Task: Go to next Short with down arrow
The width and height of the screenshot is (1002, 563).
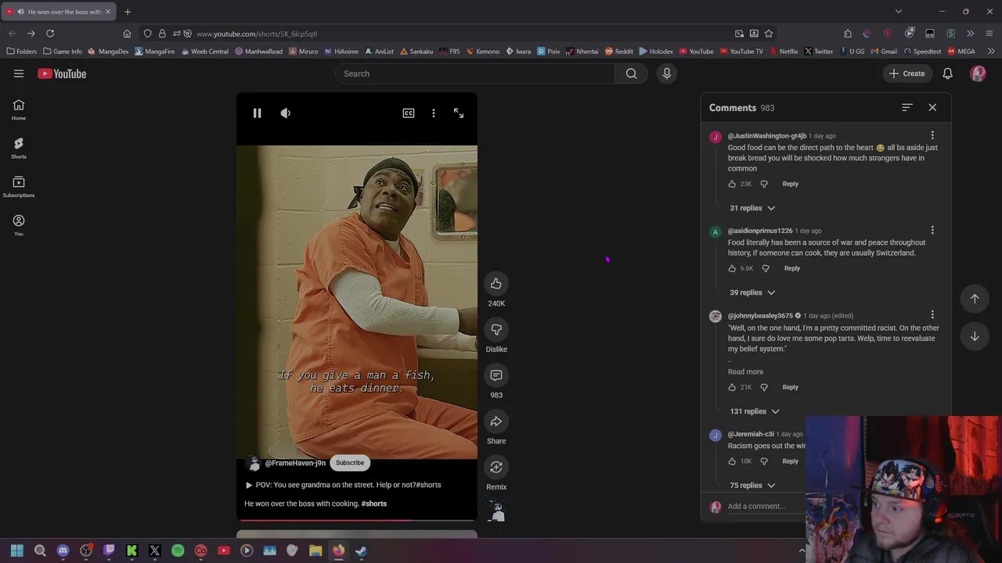Action: [x=975, y=336]
